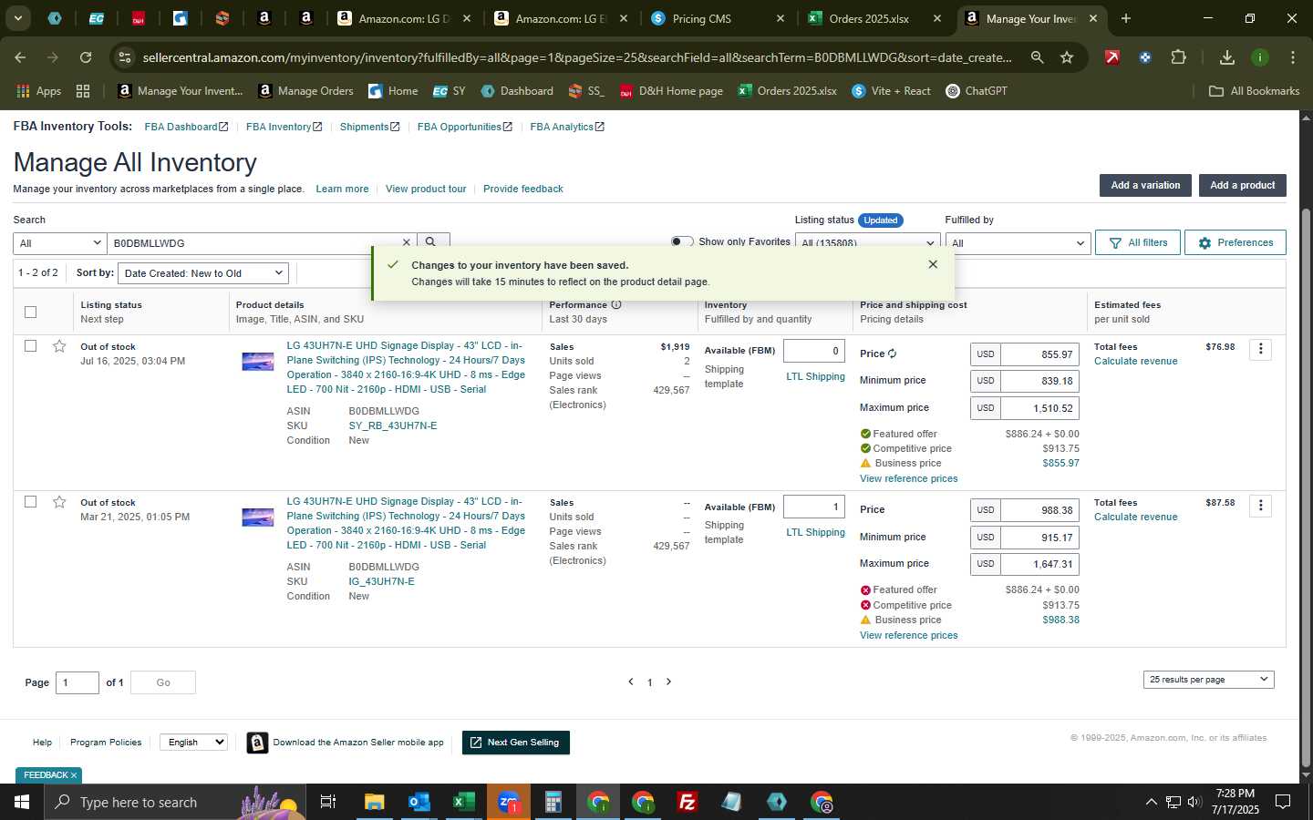Open the All Bookmarks folder
The height and width of the screenshot is (820, 1313).
click(x=1254, y=91)
